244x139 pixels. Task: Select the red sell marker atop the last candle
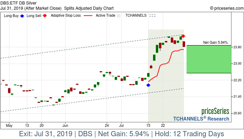[183, 36]
